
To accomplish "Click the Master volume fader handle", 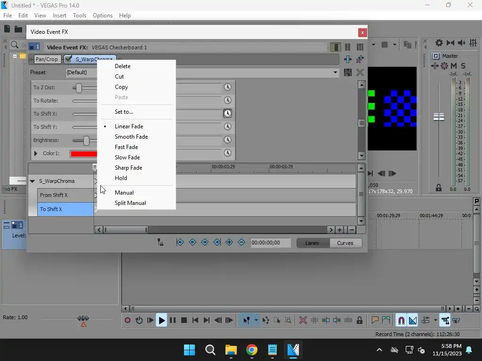I will click(x=439, y=117).
